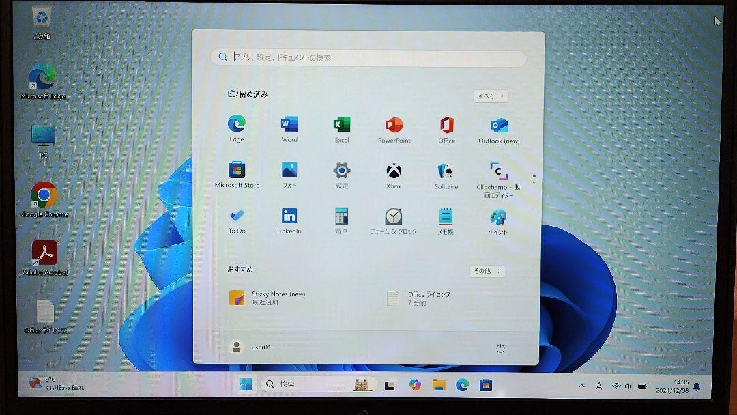
Task: Open Copilot icon on taskbar
Action: click(x=415, y=385)
